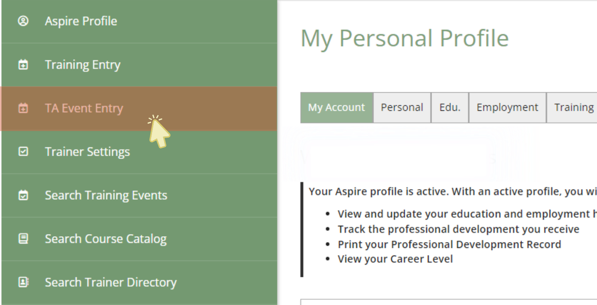
Task: Click the Trainer Settings checkbox icon
Action: click(x=23, y=151)
